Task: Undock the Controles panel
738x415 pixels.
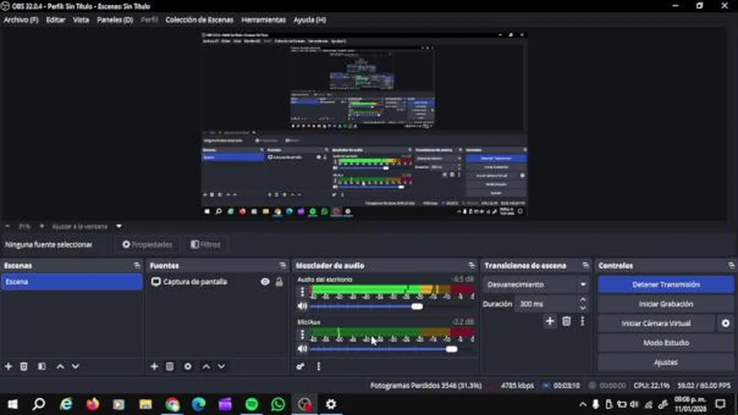Action: click(x=731, y=265)
